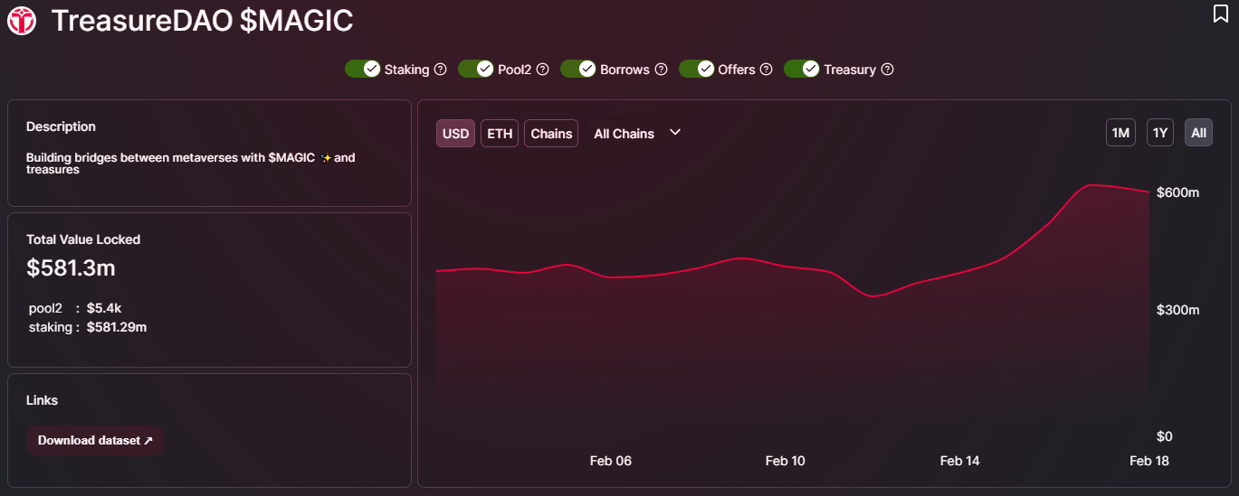Toggle the Pool2 switch off
The width and height of the screenshot is (1239, 496).
click(475, 69)
